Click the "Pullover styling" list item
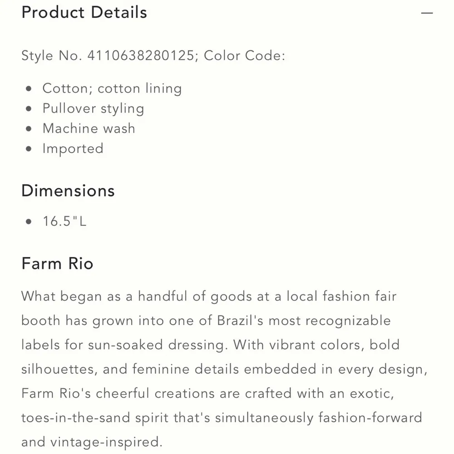The height and width of the screenshot is (454, 454). pyautogui.click(x=93, y=108)
